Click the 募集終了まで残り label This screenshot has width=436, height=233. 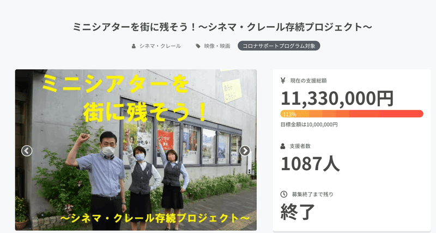click(x=312, y=194)
